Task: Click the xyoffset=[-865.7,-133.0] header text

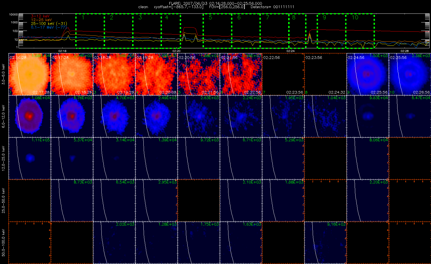Action: click(179, 7)
